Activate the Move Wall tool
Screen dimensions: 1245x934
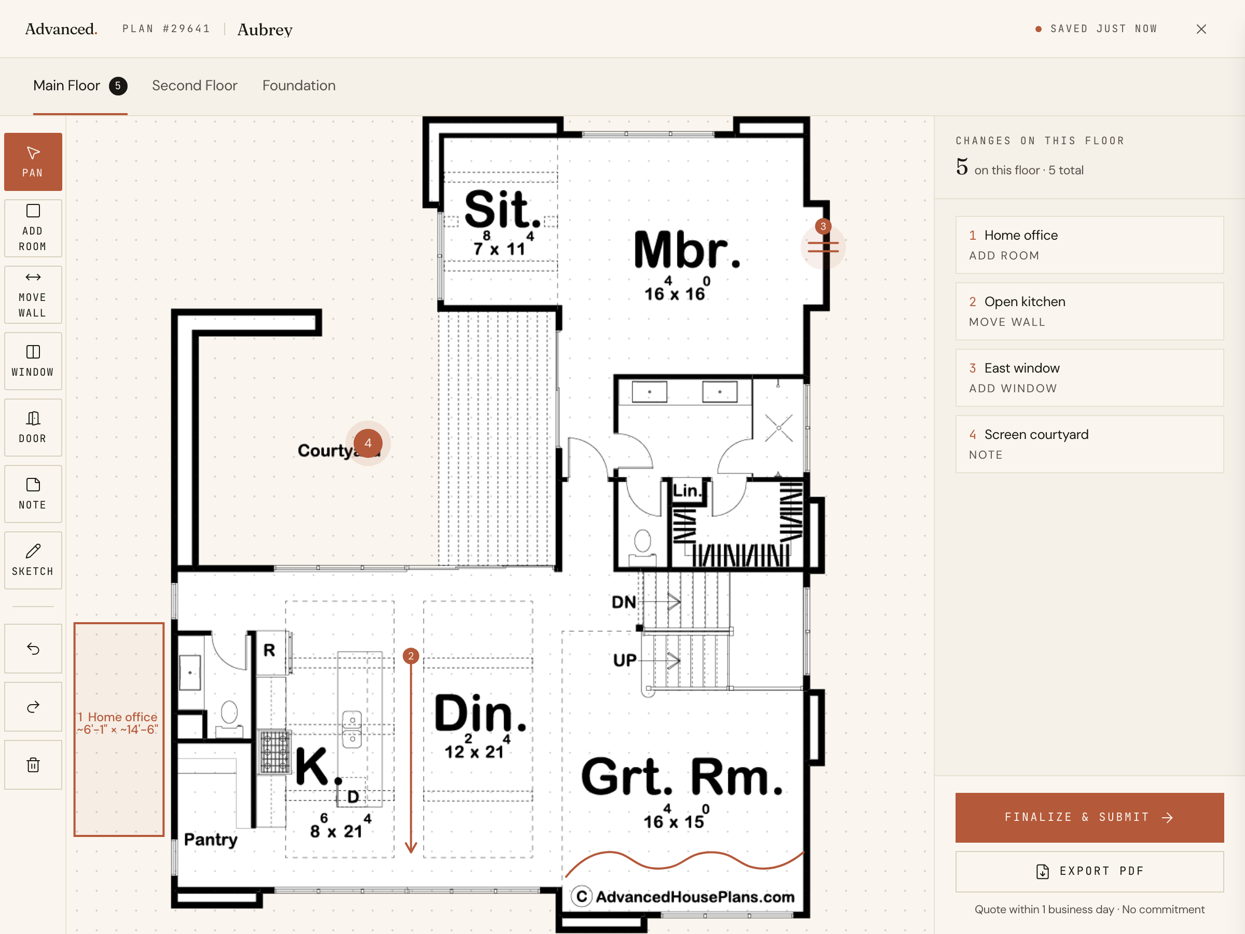point(33,294)
